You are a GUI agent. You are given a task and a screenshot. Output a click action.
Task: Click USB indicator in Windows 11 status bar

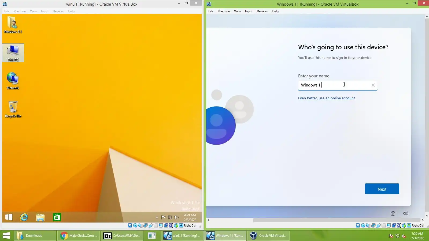tap(378, 225)
